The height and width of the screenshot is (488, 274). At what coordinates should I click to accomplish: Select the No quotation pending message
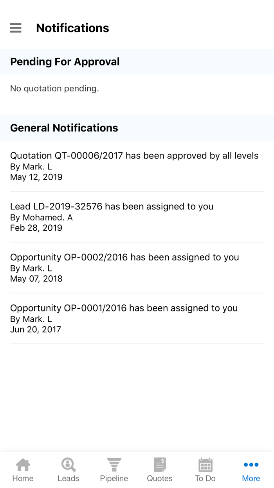click(x=55, y=88)
